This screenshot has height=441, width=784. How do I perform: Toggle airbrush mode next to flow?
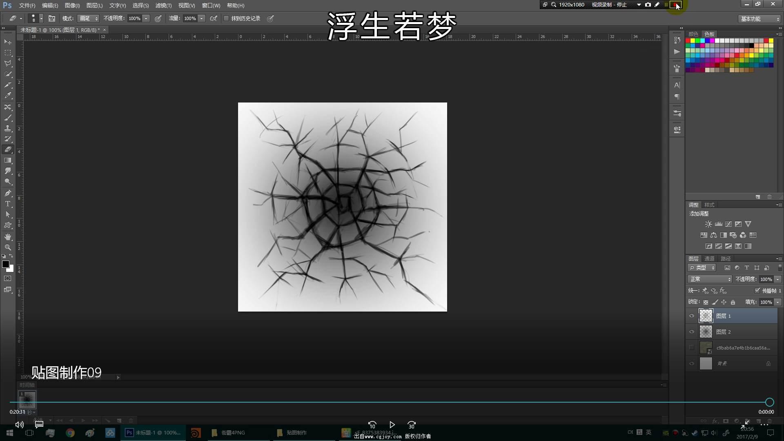(213, 18)
